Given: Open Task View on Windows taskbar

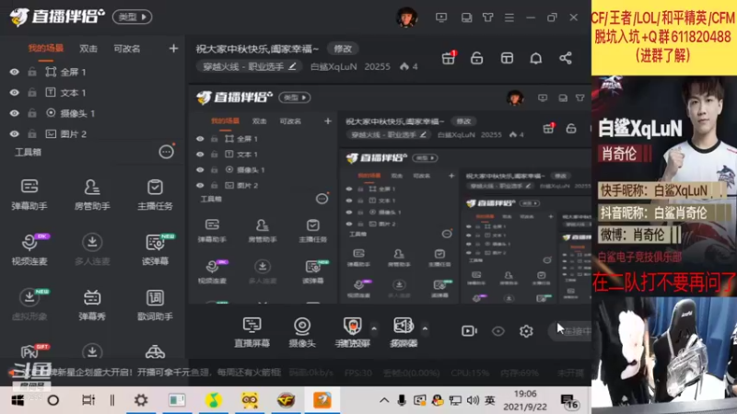Looking at the screenshot, I should pos(88,400).
